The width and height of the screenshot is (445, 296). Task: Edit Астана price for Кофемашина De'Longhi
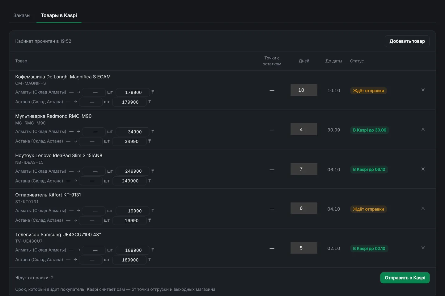pyautogui.click(x=130, y=102)
